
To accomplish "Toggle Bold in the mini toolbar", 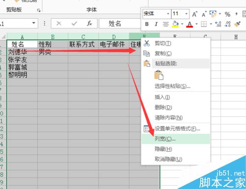I will pos(147,24).
